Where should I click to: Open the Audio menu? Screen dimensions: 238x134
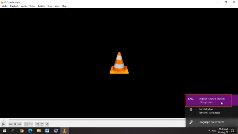click(24, 6)
